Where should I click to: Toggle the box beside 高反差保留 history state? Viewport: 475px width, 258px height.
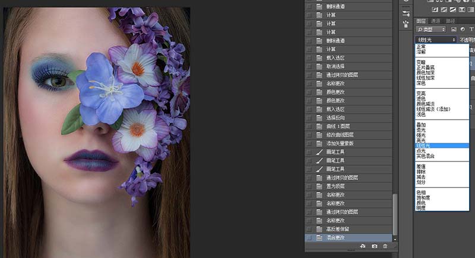click(309, 229)
